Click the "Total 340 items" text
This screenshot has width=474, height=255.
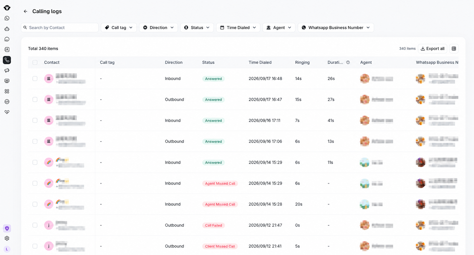point(43,48)
